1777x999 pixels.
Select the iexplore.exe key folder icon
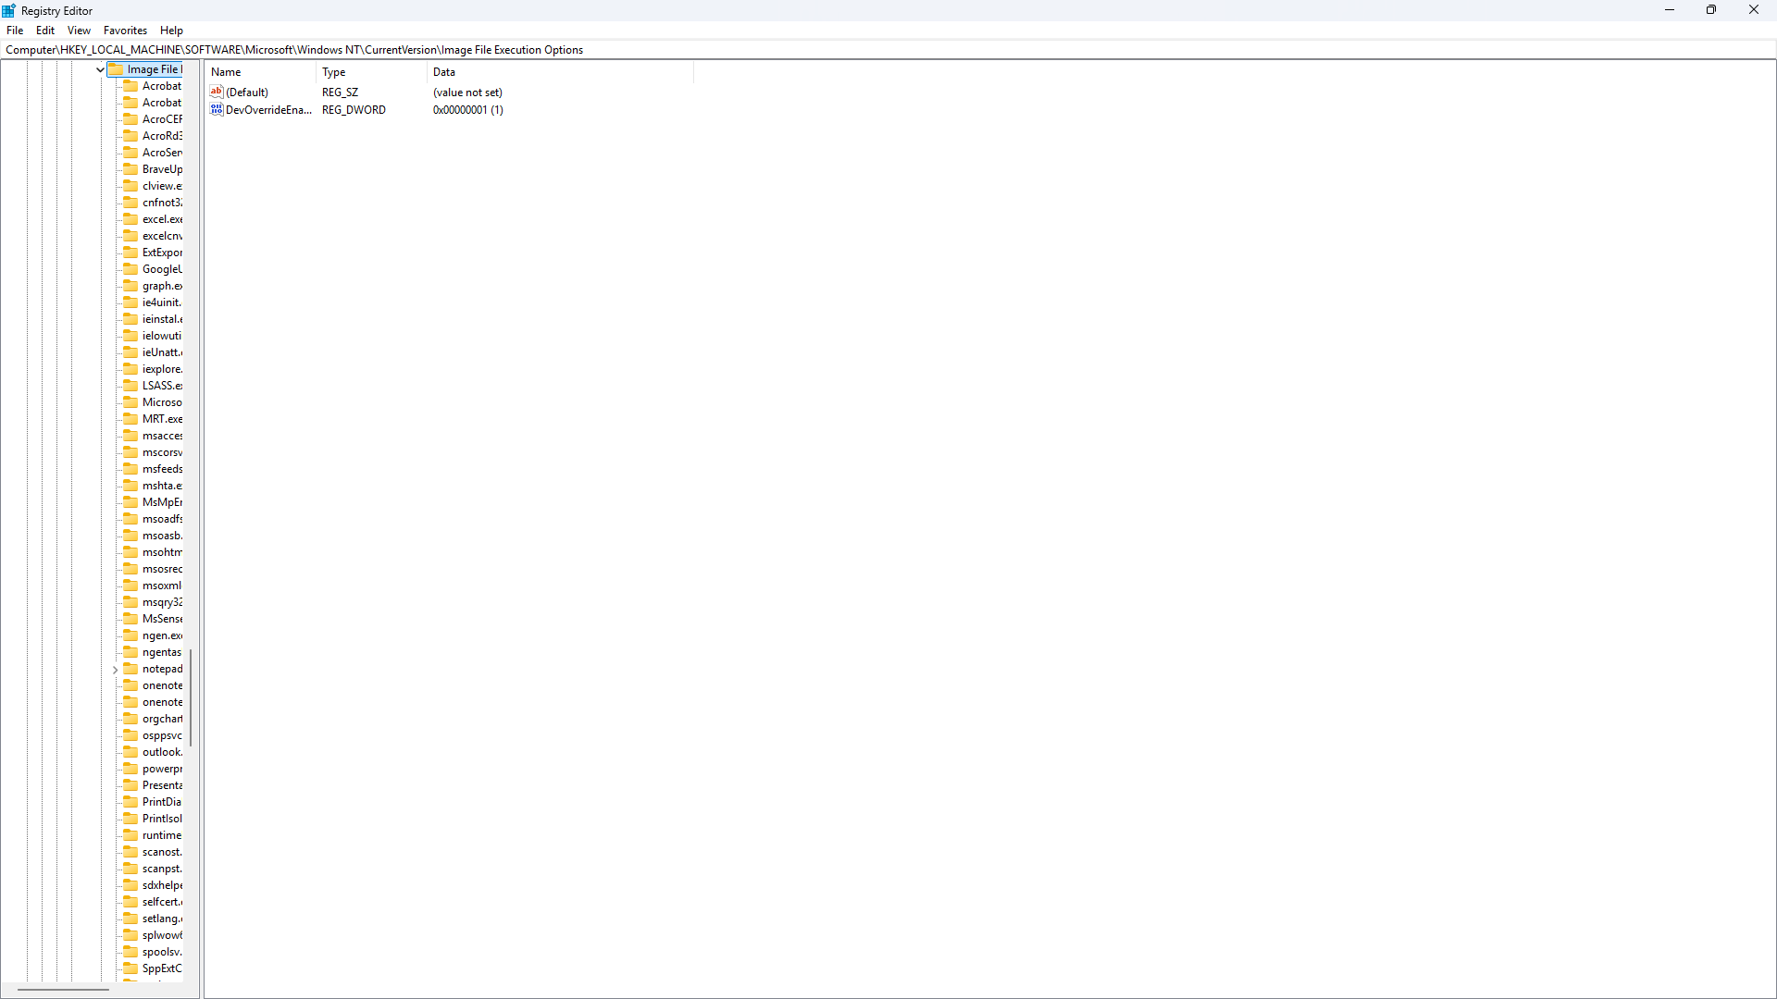(x=130, y=369)
